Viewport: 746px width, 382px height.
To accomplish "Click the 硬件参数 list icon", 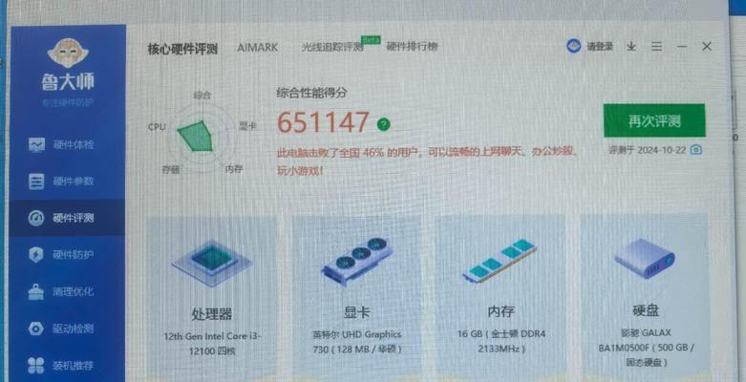I will [x=36, y=181].
